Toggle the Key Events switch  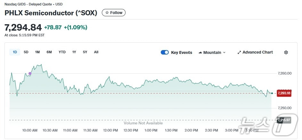[165, 53]
